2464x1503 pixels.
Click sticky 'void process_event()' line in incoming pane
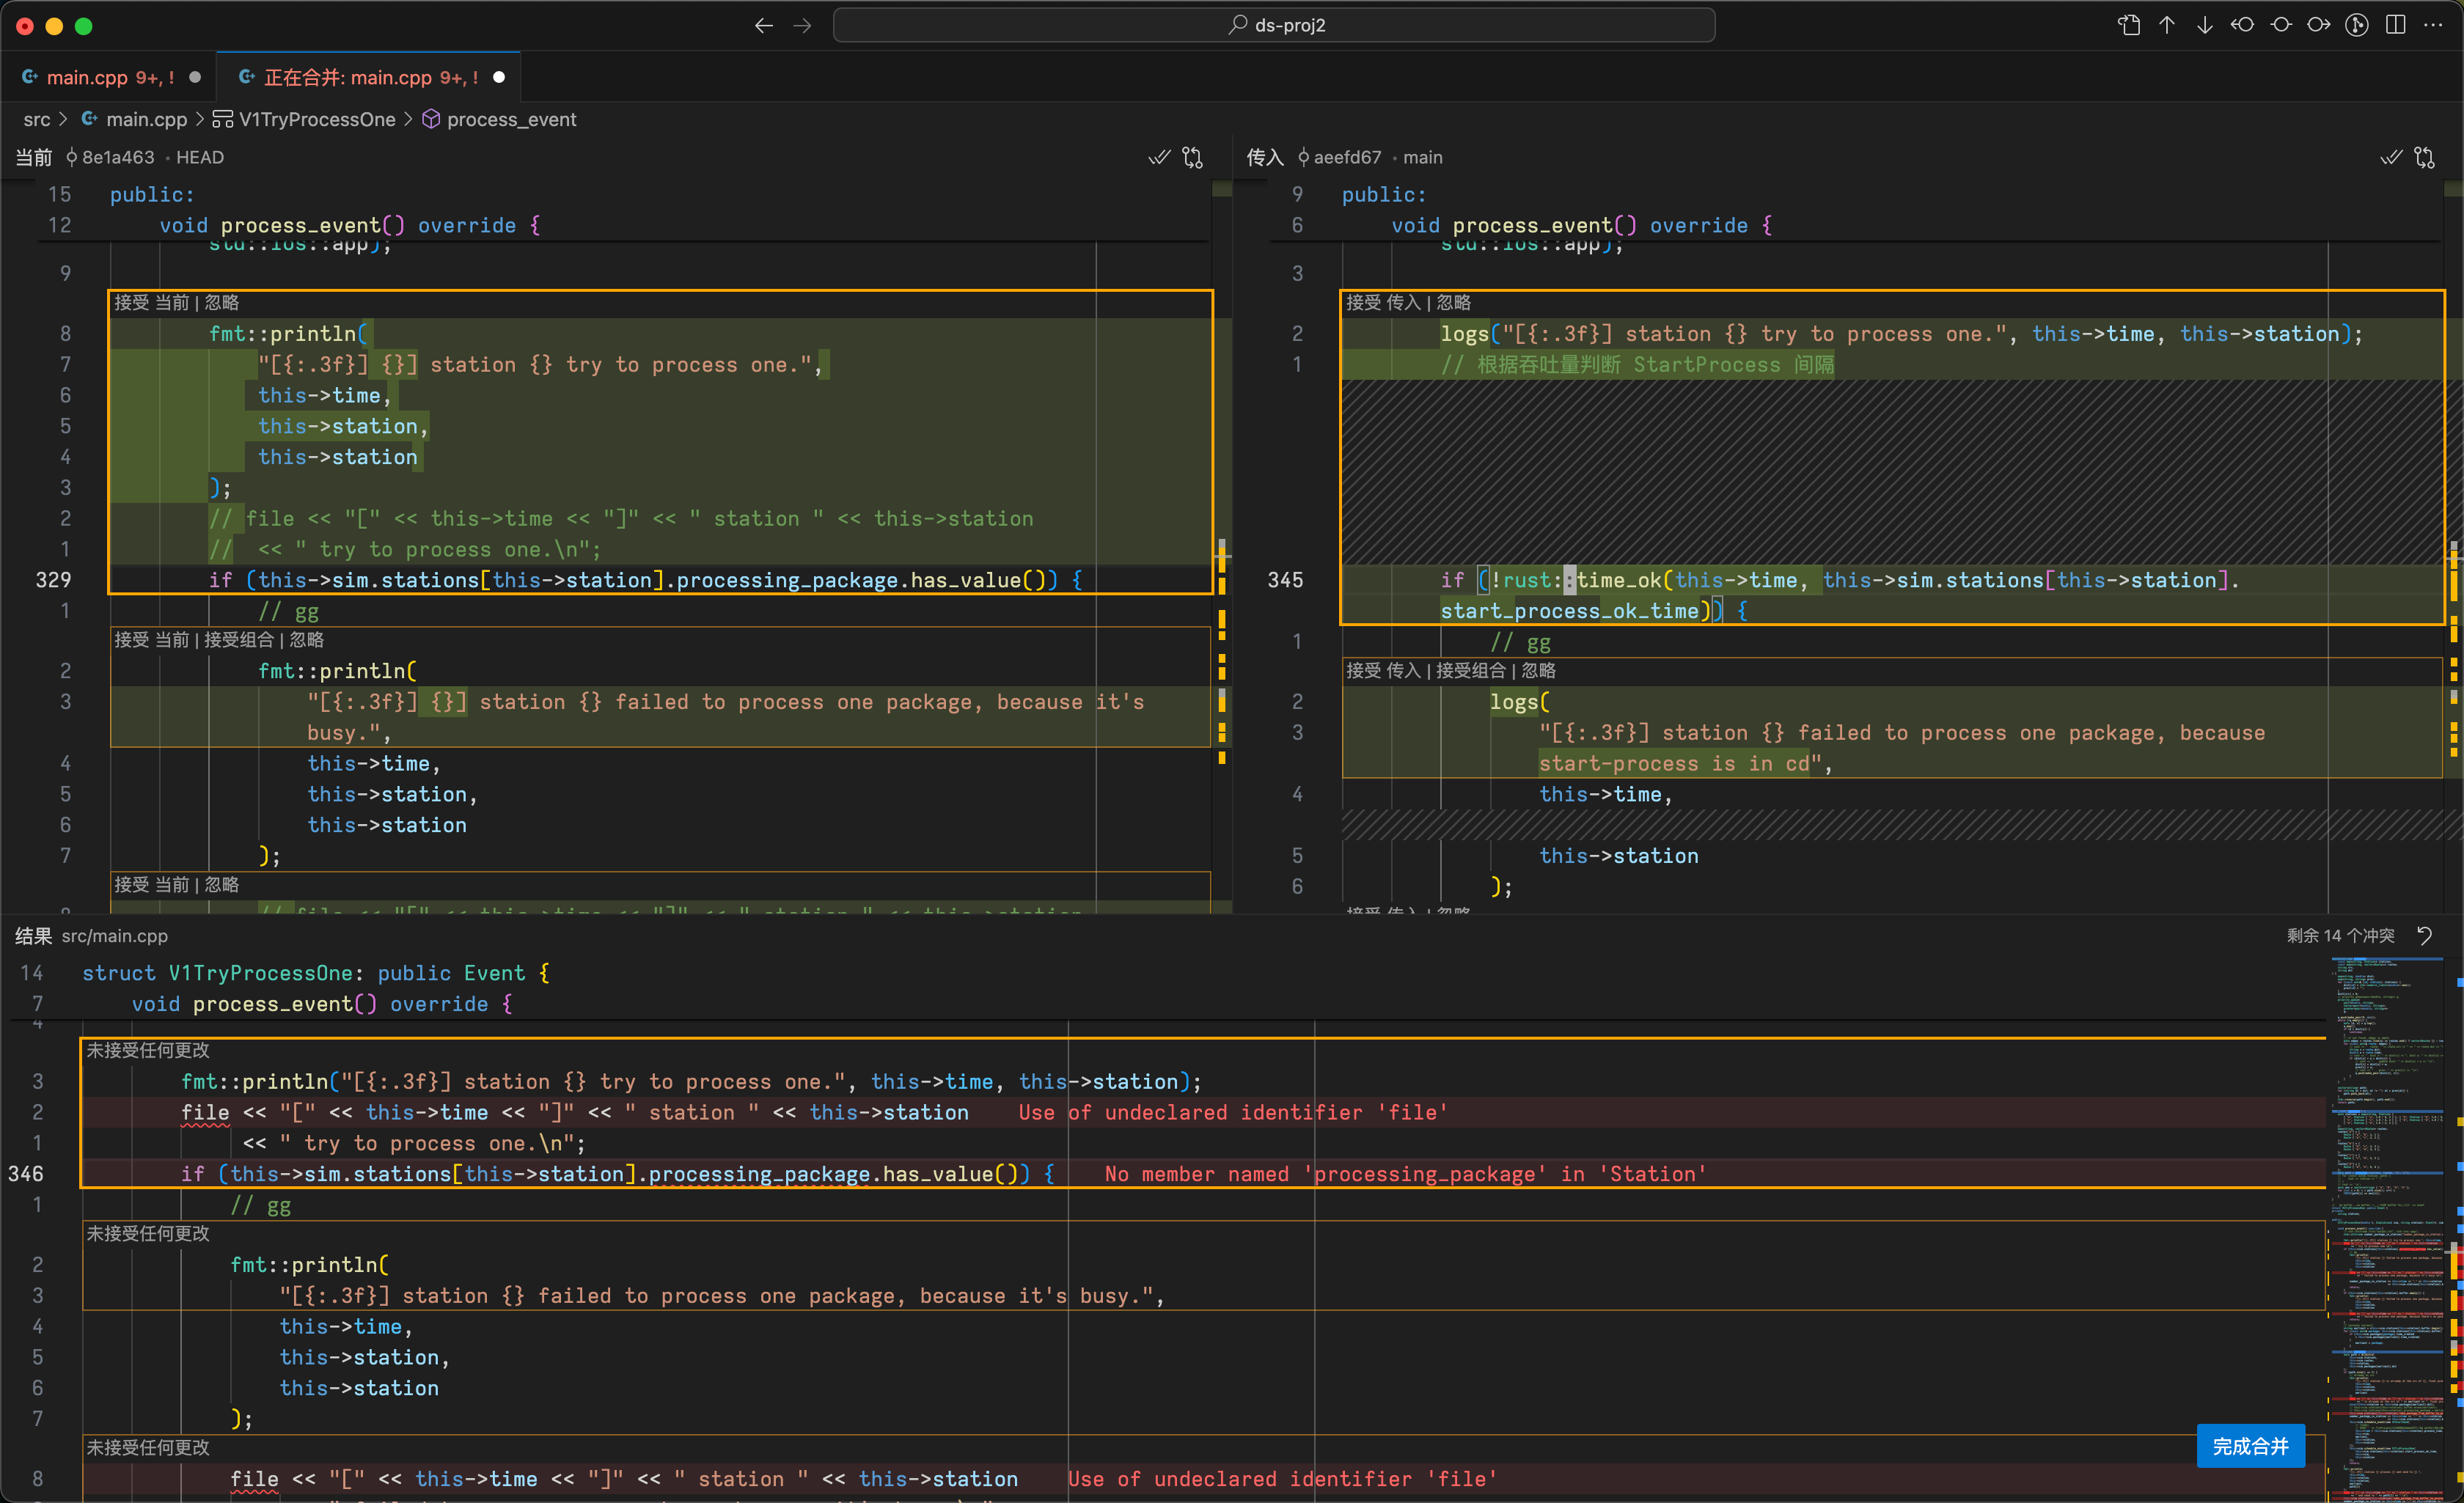point(1582,225)
